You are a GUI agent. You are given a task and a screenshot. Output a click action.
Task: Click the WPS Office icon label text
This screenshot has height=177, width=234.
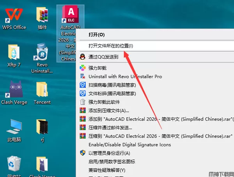click(14, 27)
